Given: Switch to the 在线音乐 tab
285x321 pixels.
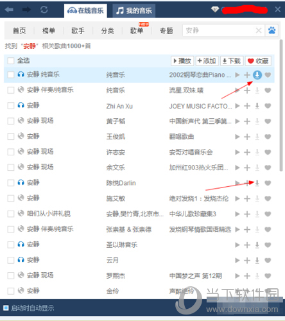Looking at the screenshot, I should (85, 11).
